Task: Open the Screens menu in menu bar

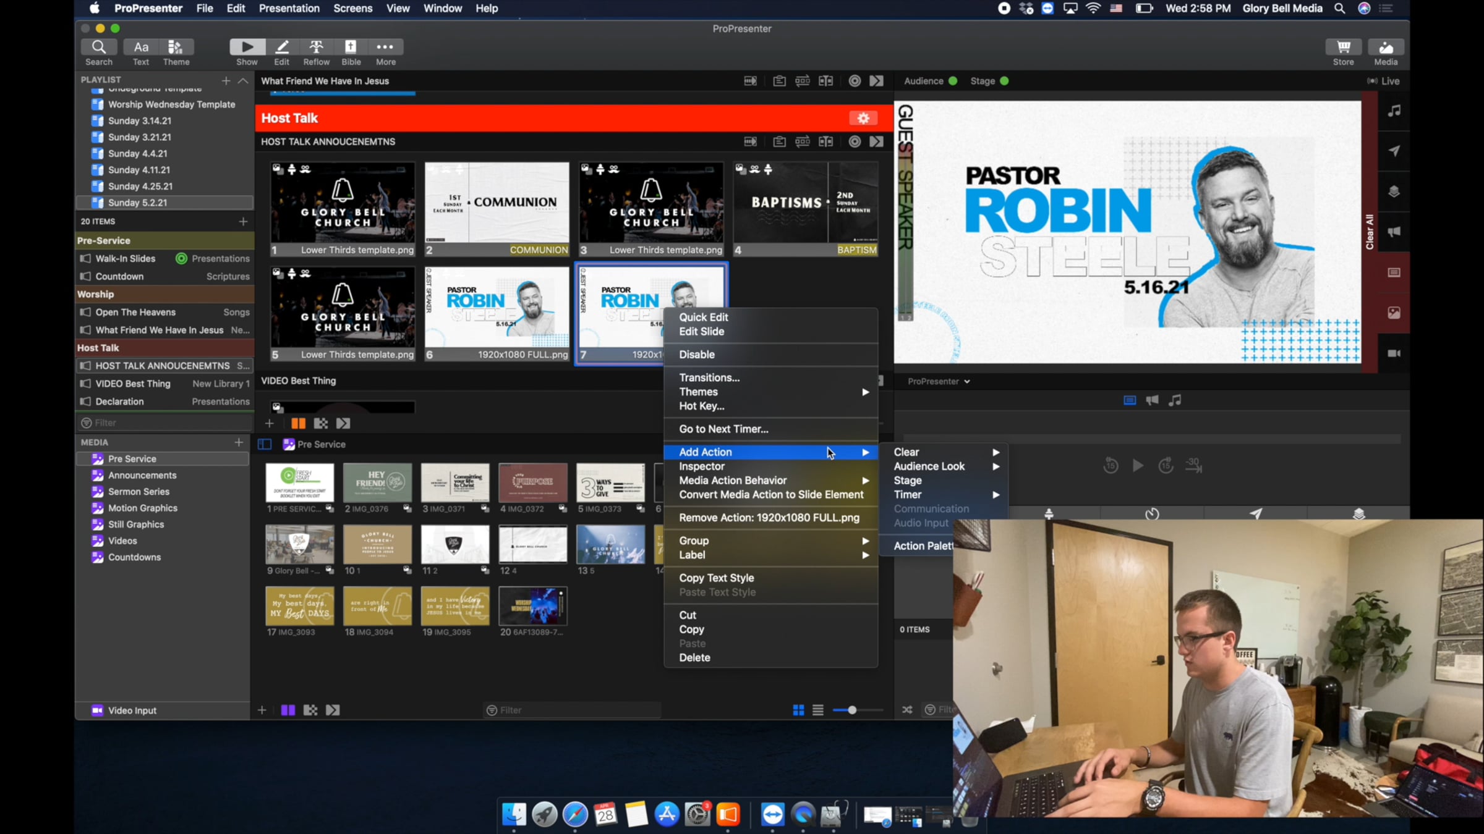Action: pos(352,8)
